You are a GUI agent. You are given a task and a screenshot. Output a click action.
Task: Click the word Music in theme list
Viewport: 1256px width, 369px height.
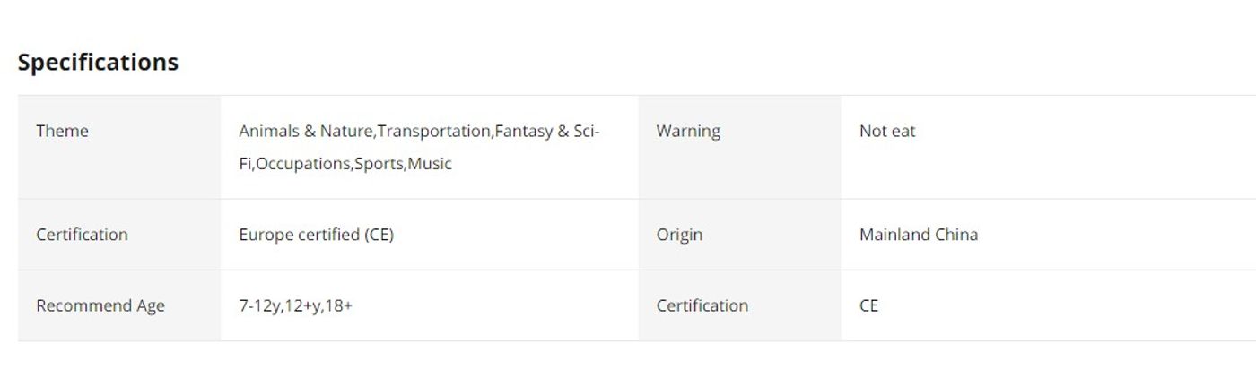(430, 164)
